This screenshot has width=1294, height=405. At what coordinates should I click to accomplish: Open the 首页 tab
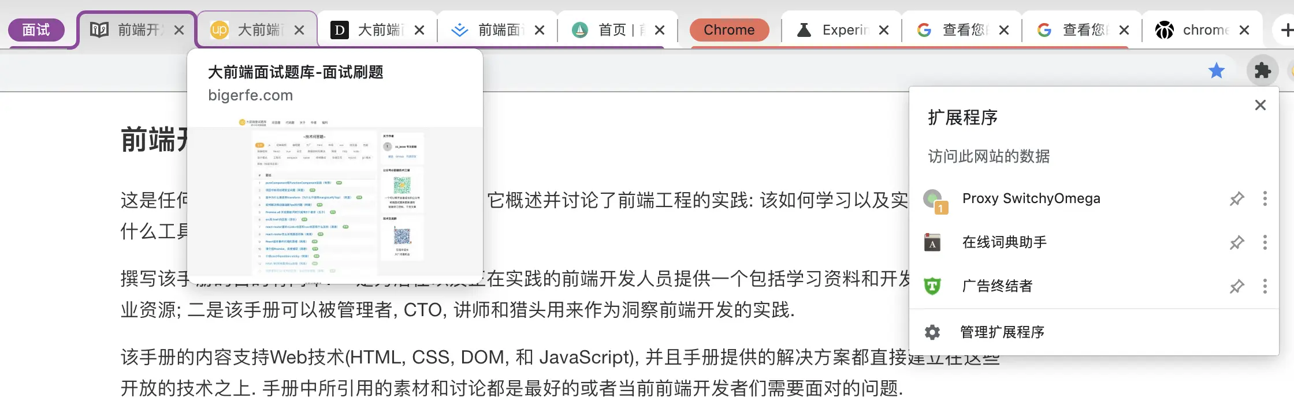pyautogui.click(x=618, y=30)
